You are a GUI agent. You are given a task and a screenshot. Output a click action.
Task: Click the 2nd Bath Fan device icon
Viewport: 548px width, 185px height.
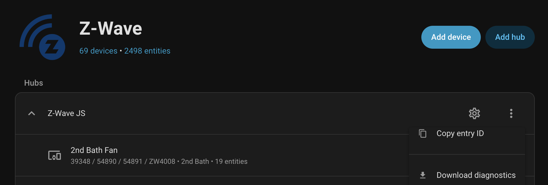tap(55, 156)
